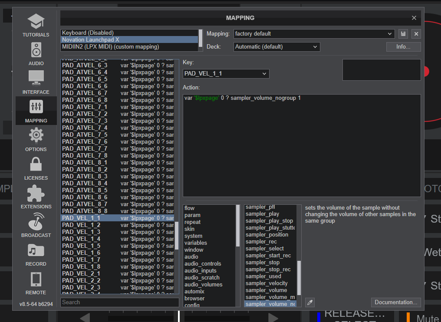The image size is (441, 322).
Task: Choose the repeat action category
Action: coord(210,222)
